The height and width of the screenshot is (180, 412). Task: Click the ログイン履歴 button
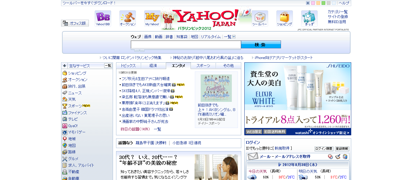(x=324, y=149)
